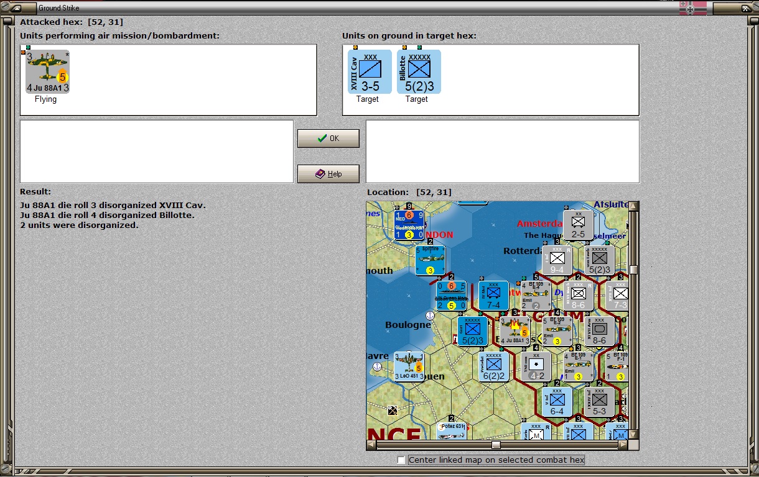759x477 pixels.
Task: Click the mine resource icon on the map
Action: coord(393,410)
